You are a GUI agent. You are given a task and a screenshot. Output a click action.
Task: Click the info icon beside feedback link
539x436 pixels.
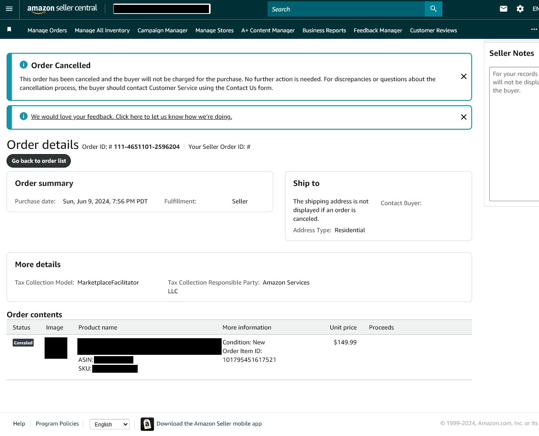click(x=24, y=116)
